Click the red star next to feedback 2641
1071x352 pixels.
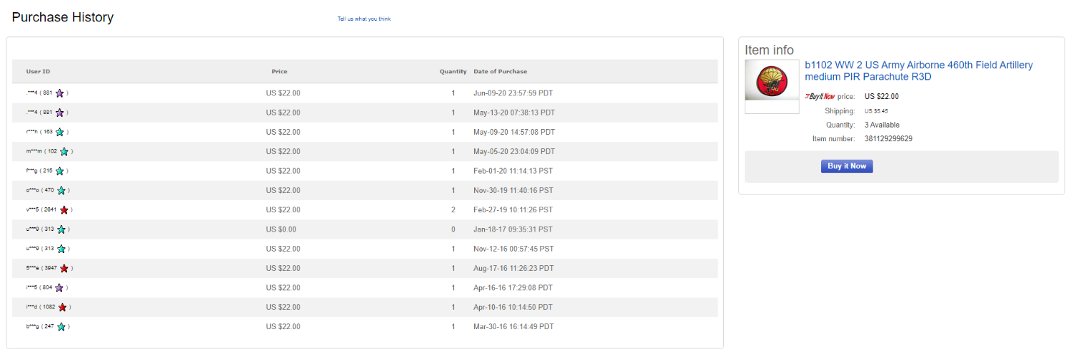click(x=64, y=209)
